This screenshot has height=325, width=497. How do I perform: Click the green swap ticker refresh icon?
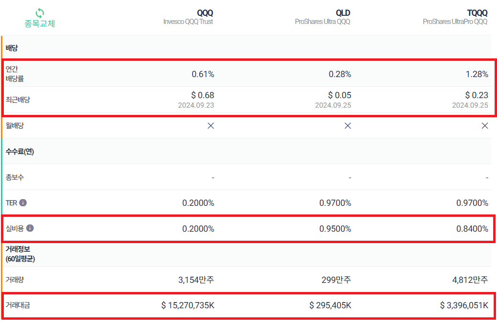40,13
